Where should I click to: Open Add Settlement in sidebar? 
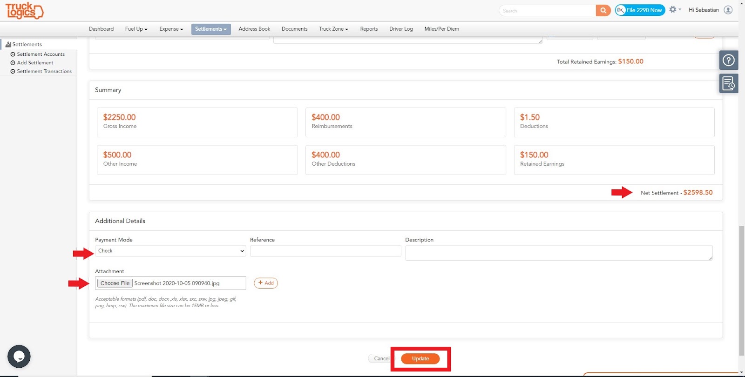pyautogui.click(x=35, y=63)
